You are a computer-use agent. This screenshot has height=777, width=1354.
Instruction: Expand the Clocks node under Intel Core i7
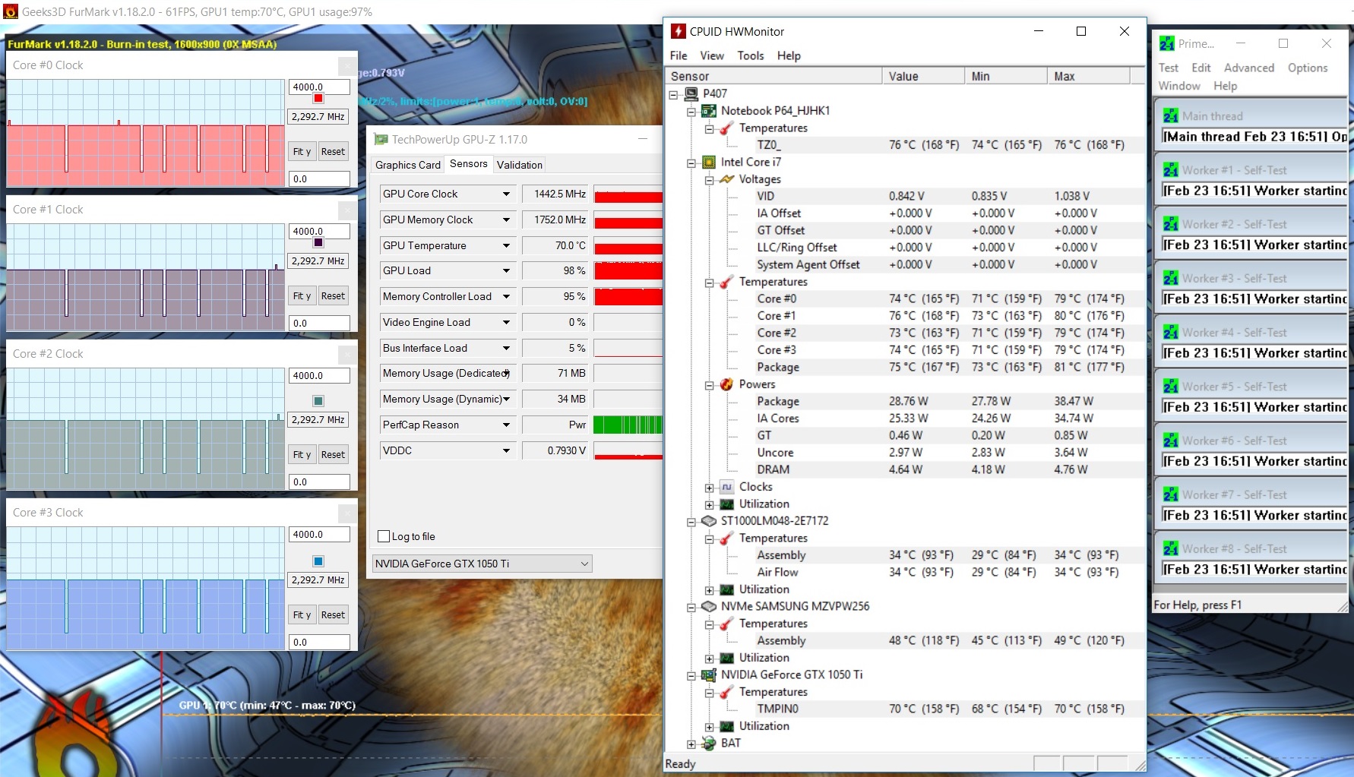[x=709, y=488]
